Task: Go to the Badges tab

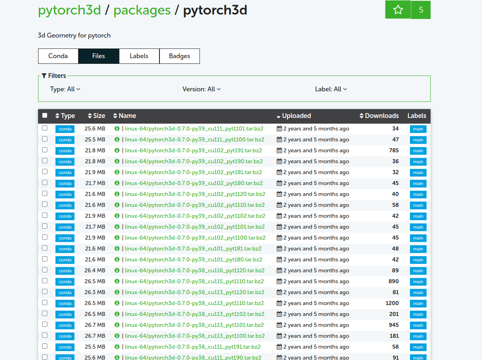Action: coord(180,56)
